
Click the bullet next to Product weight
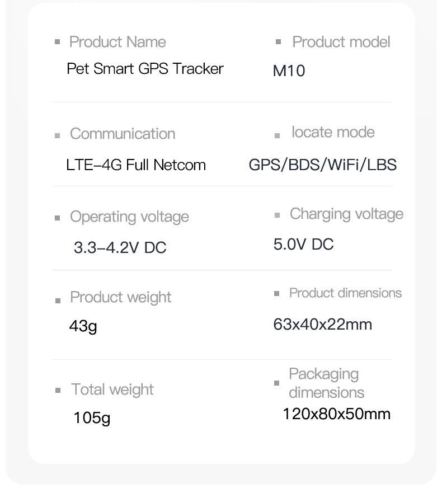click(x=58, y=301)
